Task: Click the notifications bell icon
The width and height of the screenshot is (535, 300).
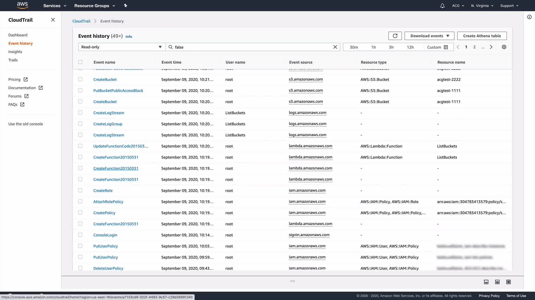Action: (x=442, y=6)
